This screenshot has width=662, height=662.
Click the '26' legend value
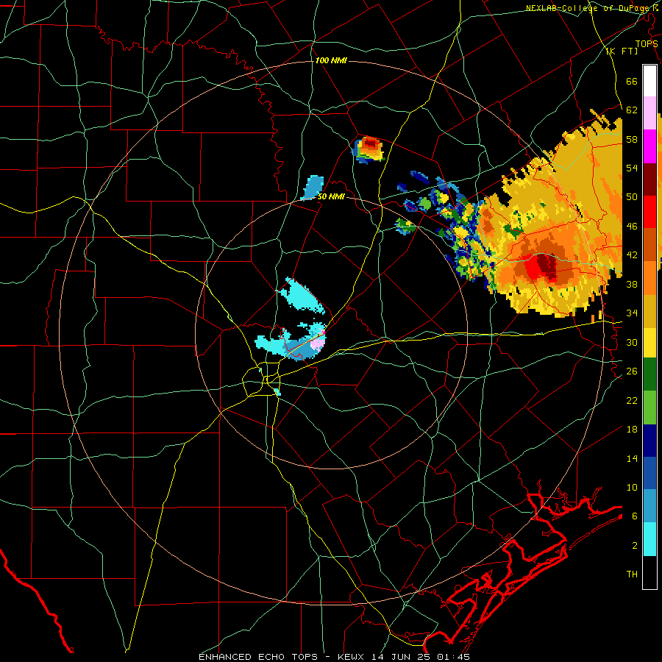(x=632, y=371)
